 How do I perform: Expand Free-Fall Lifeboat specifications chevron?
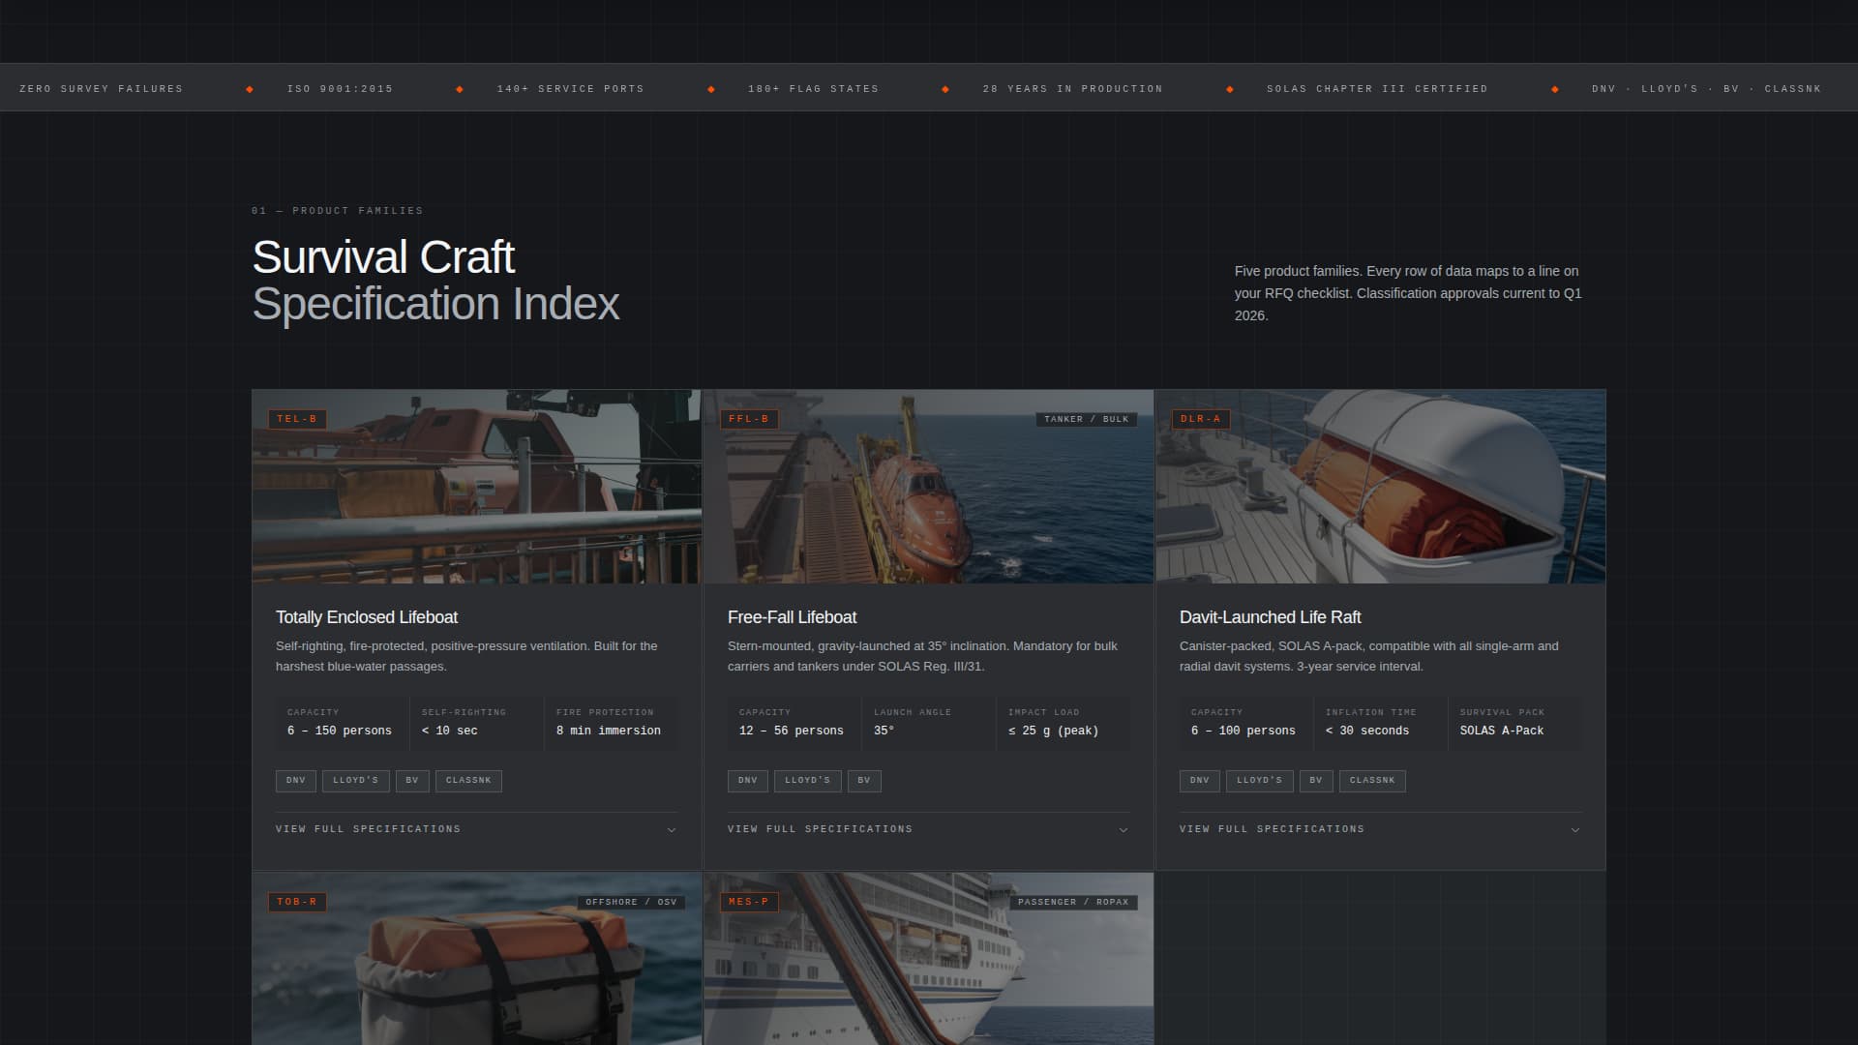1123,829
